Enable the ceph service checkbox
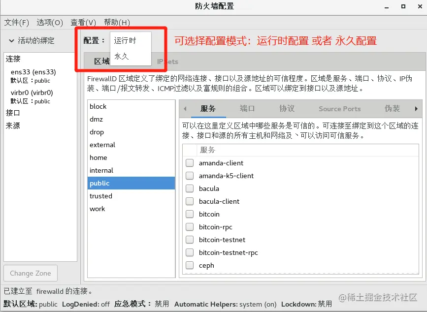 190,265
